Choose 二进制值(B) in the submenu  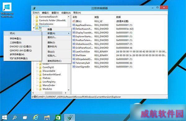[x=23, y=42]
